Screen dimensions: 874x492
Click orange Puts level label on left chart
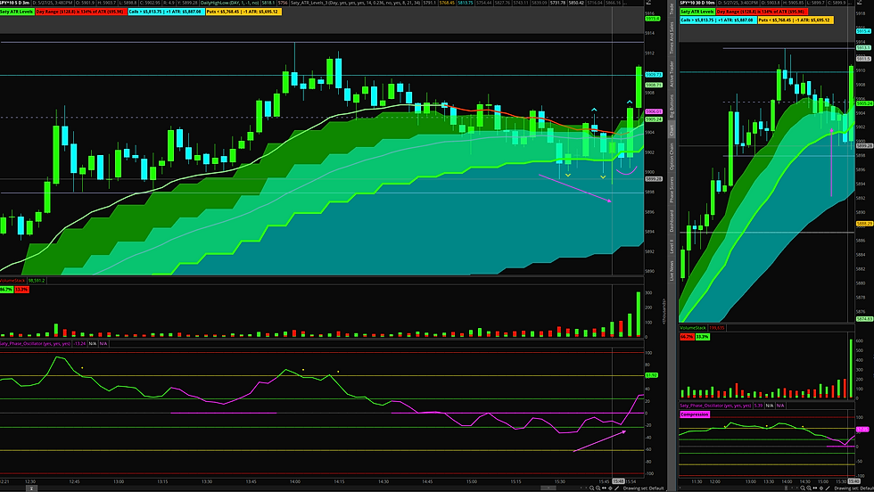click(x=243, y=12)
